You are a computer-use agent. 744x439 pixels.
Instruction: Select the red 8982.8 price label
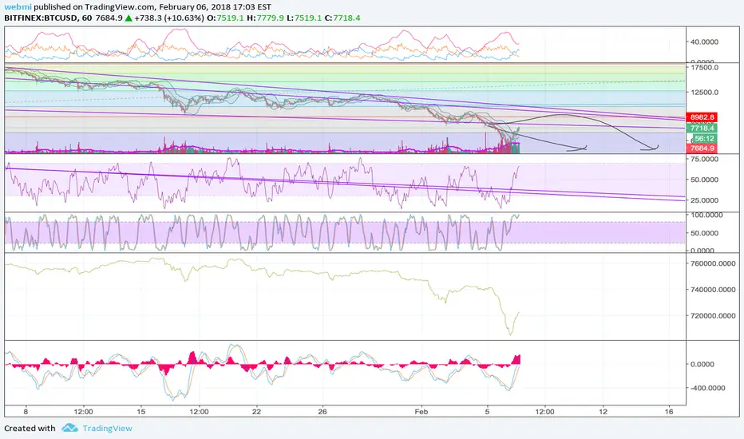point(702,117)
